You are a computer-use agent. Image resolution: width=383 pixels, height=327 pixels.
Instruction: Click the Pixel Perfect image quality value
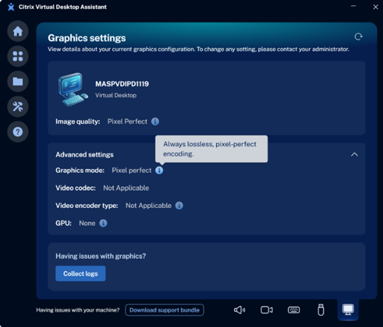(127, 121)
